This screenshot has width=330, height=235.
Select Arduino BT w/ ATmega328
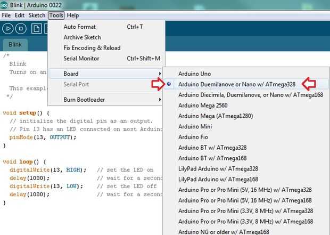point(246,148)
